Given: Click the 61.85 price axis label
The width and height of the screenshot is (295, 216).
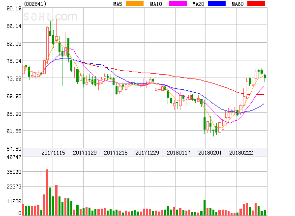Looking at the screenshot, I should pyautogui.click(x=14, y=131).
